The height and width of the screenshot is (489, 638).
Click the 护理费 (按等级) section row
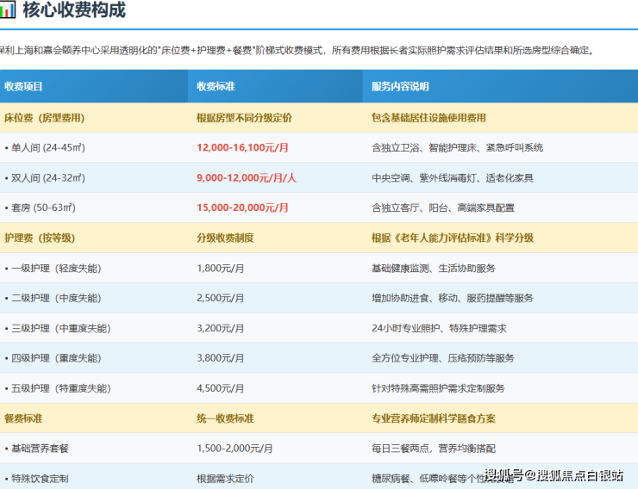40,238
